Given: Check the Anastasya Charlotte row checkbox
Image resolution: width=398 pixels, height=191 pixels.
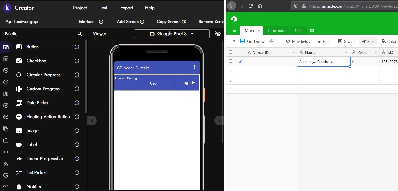Looking at the screenshot, I should pos(231,61).
